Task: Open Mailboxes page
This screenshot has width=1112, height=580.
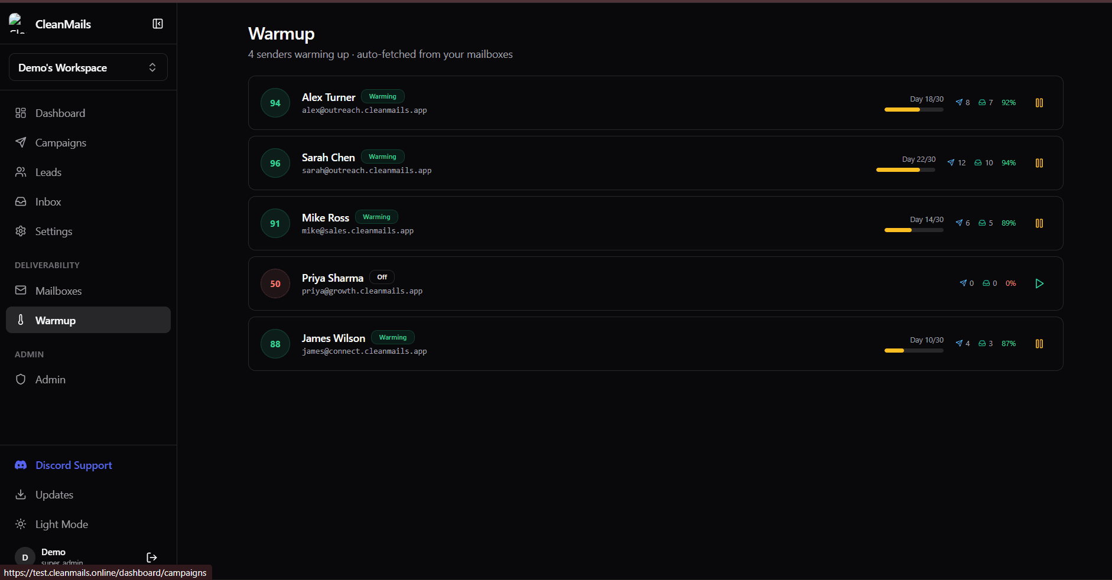Action: coord(88,291)
